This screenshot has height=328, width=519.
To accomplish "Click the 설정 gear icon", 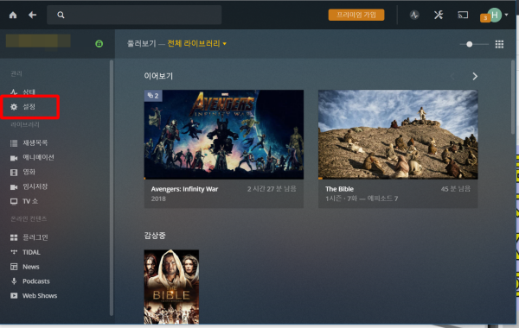I will coord(14,107).
